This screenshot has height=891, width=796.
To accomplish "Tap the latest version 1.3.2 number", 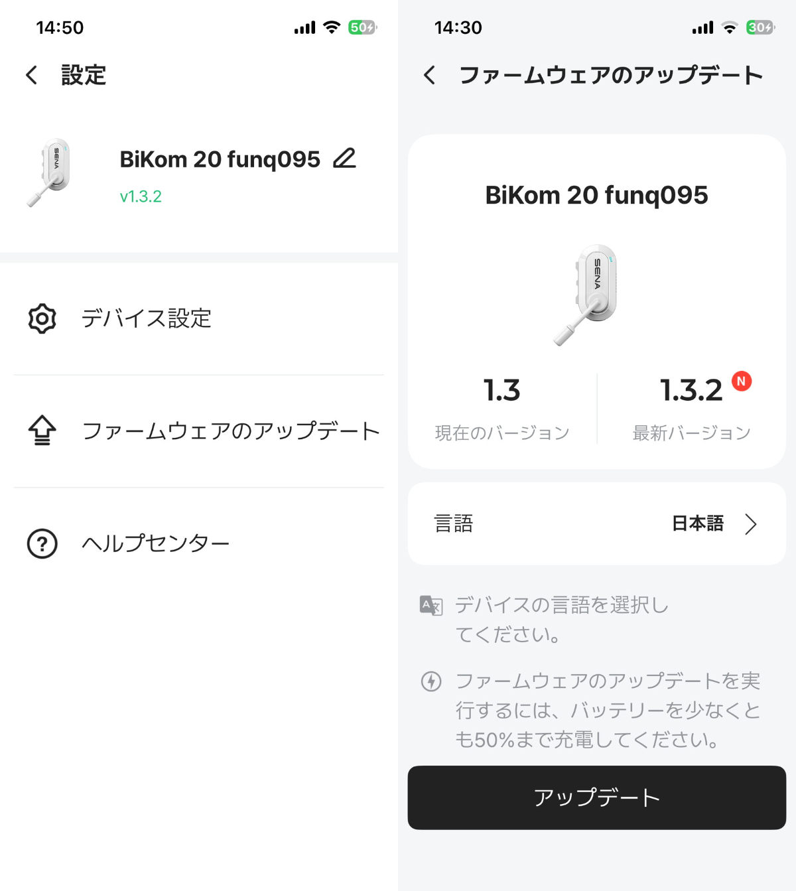I will (x=691, y=390).
